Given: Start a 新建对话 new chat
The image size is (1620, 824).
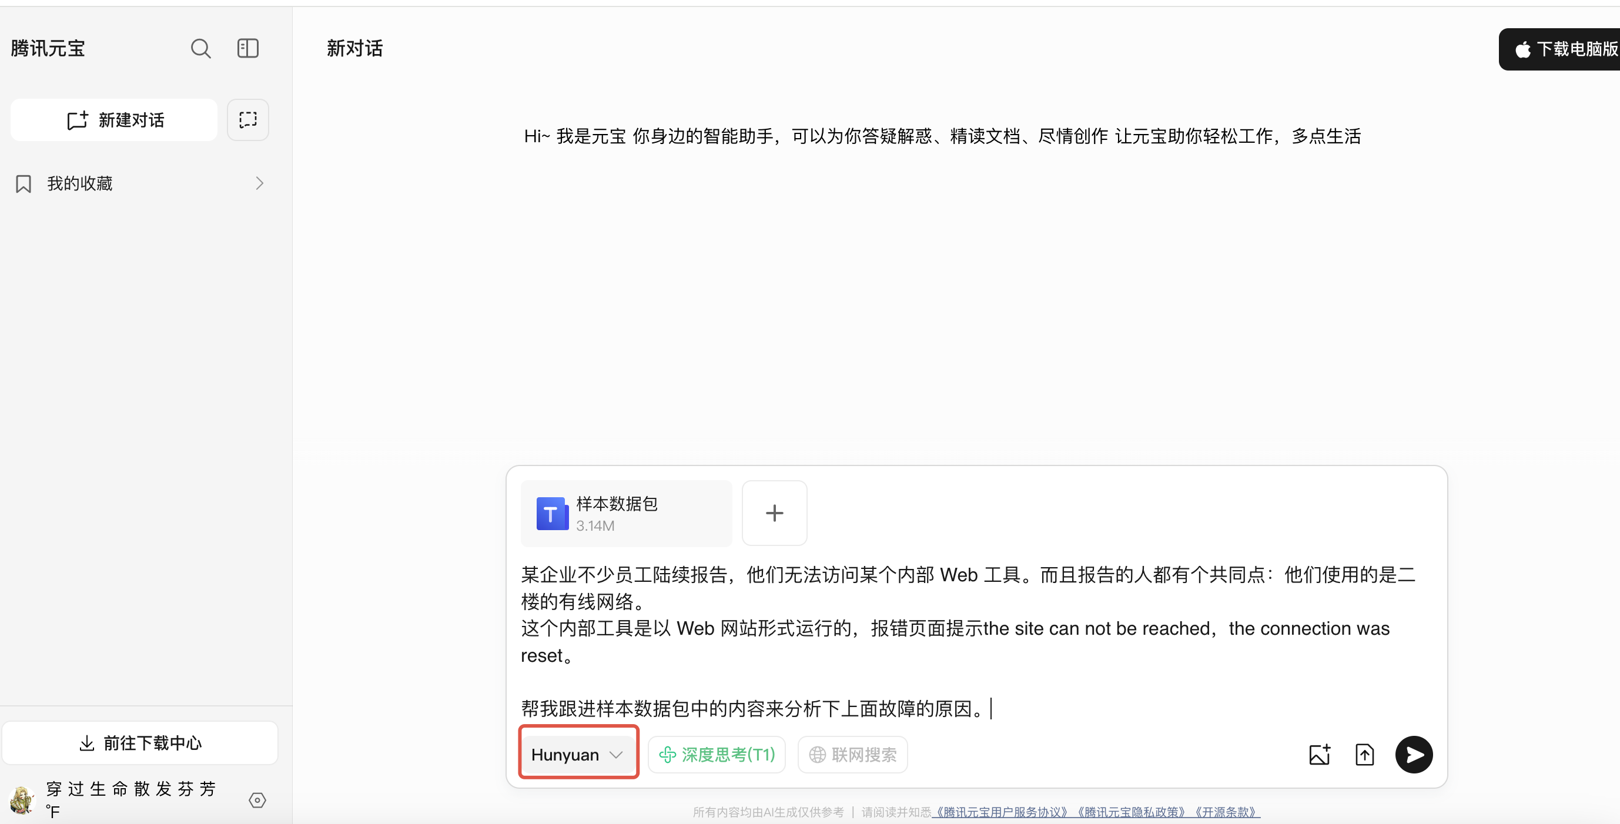Looking at the screenshot, I should [x=115, y=119].
